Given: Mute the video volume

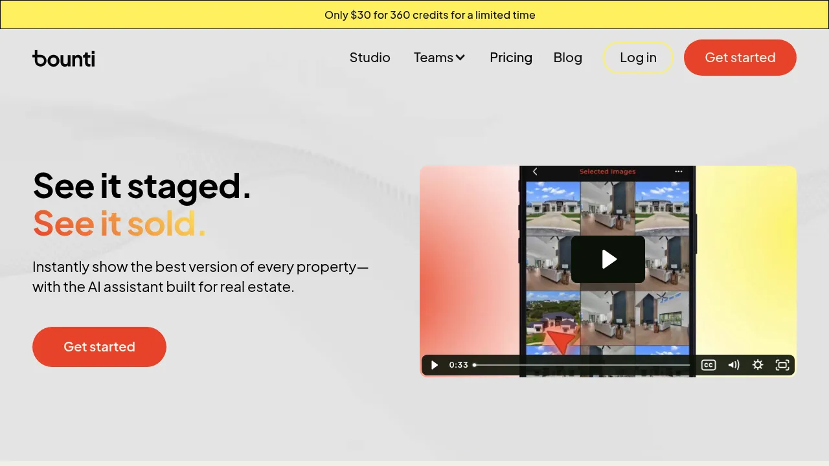Looking at the screenshot, I should (733, 365).
